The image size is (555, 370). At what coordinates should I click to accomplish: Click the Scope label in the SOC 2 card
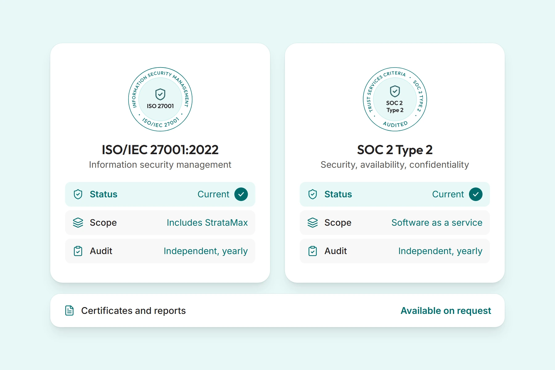click(x=338, y=223)
